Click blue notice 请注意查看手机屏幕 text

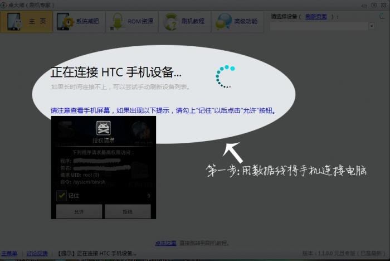163,110
